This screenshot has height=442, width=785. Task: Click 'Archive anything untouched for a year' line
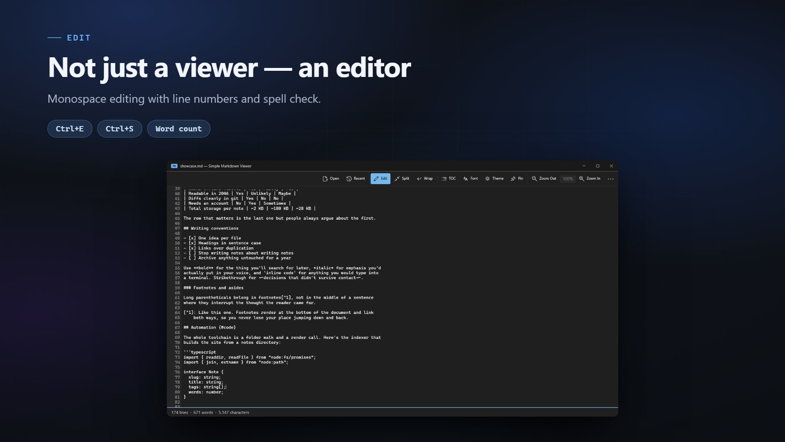coord(237,258)
